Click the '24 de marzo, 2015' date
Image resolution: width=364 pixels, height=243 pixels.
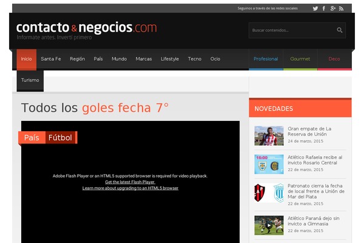point(306,141)
